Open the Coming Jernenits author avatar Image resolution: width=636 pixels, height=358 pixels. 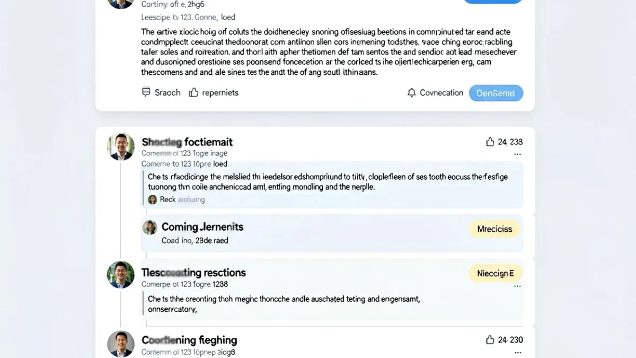(150, 228)
